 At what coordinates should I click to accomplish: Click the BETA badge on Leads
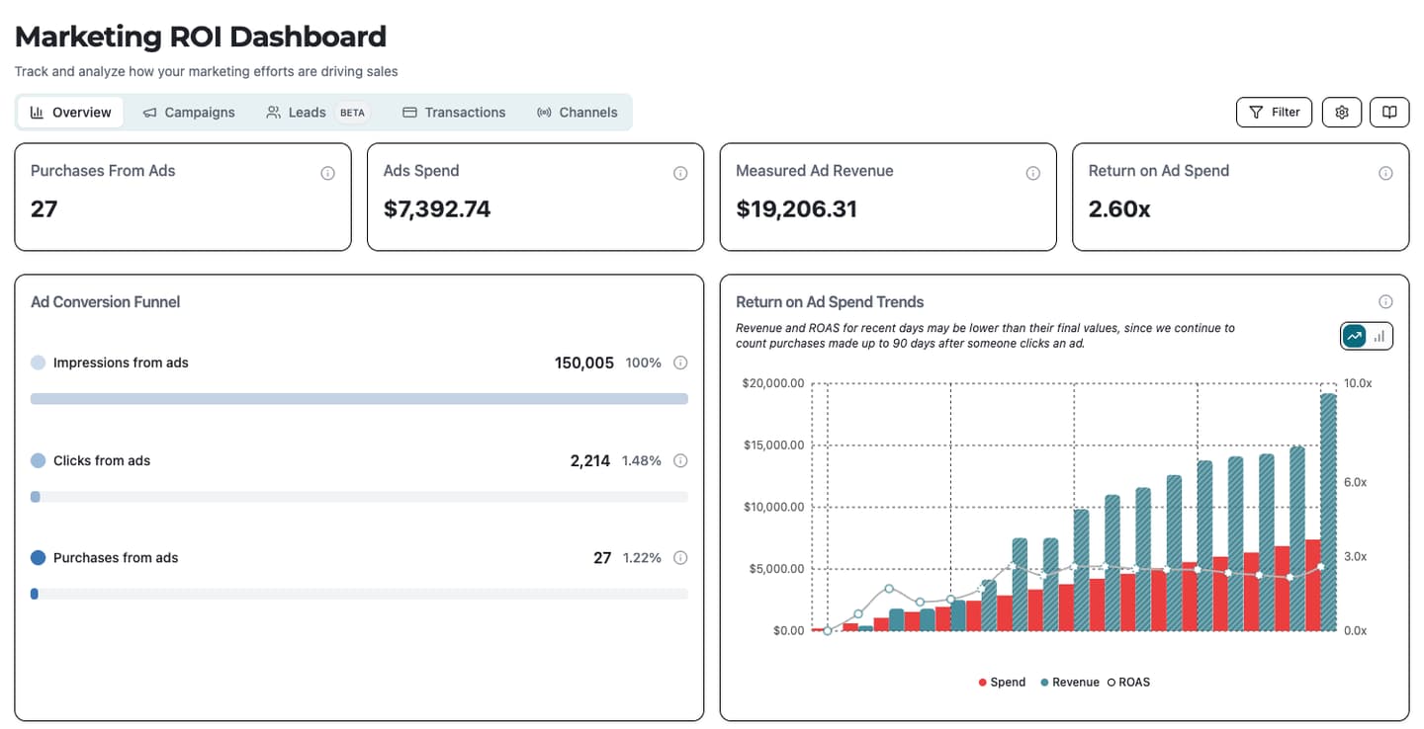[x=352, y=113]
